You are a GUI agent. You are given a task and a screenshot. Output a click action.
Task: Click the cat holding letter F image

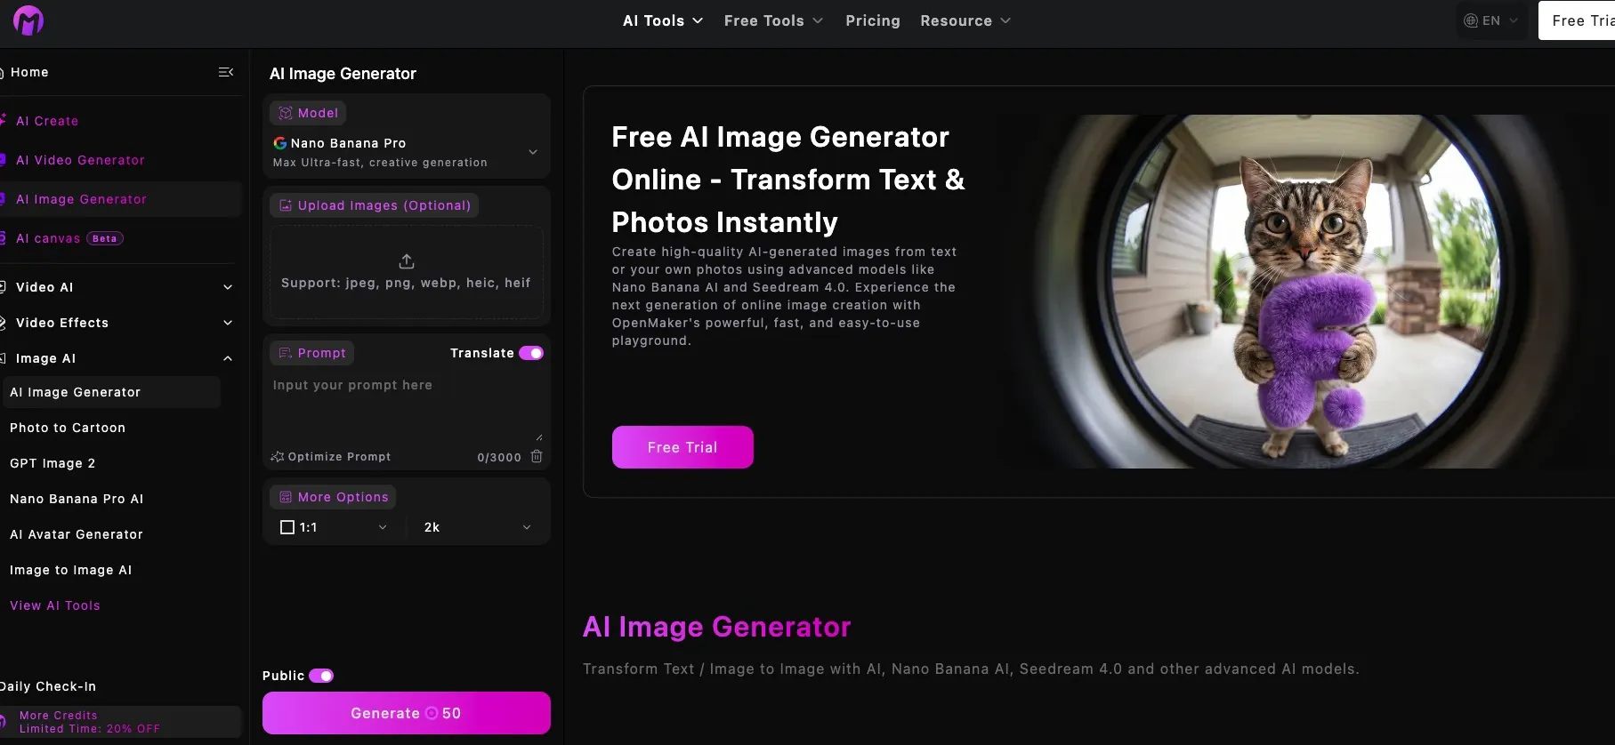pyautogui.click(x=1304, y=292)
